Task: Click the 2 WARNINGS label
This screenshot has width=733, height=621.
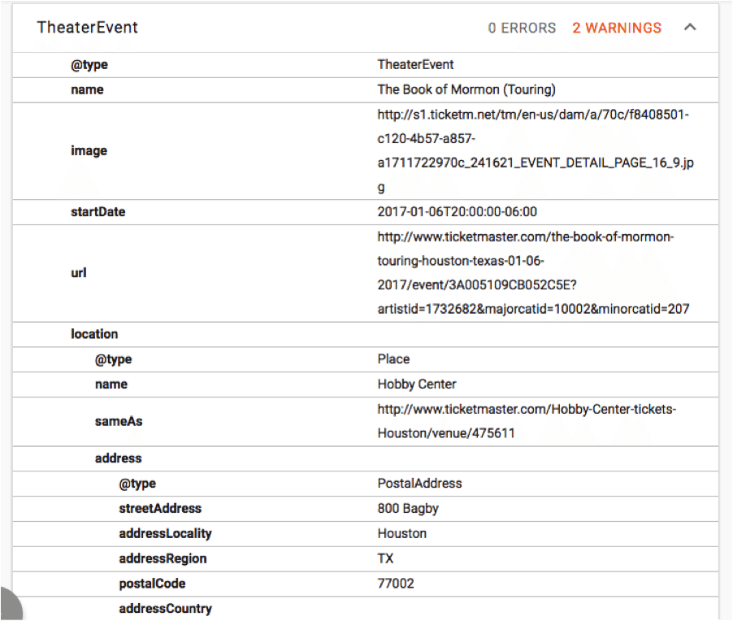Action: (617, 28)
